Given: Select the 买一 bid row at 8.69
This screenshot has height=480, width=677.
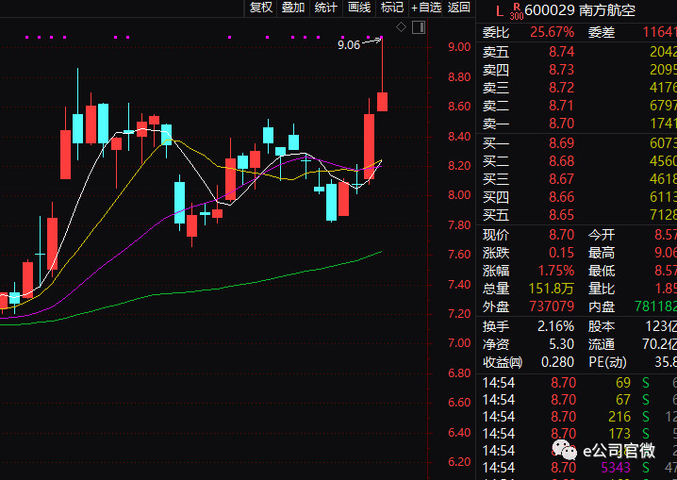Looking at the screenshot, I should [x=576, y=143].
